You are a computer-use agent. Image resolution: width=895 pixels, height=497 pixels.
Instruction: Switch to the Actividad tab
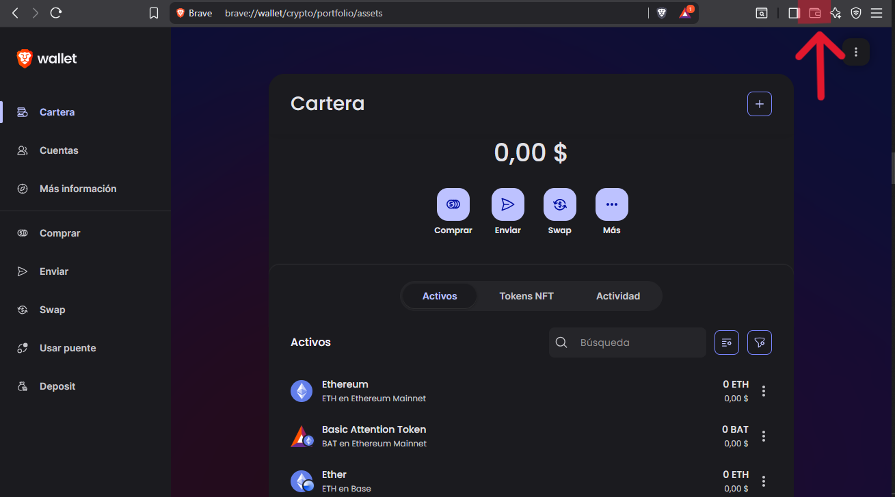pos(617,296)
